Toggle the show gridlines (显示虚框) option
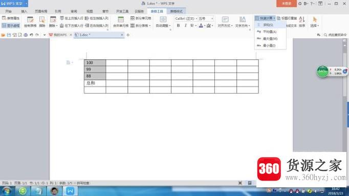This screenshot has height=196, width=349. click(x=11, y=26)
